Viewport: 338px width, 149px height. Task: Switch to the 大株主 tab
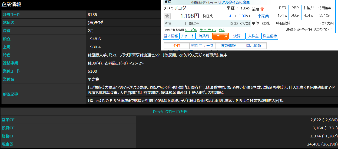(x=253, y=36)
